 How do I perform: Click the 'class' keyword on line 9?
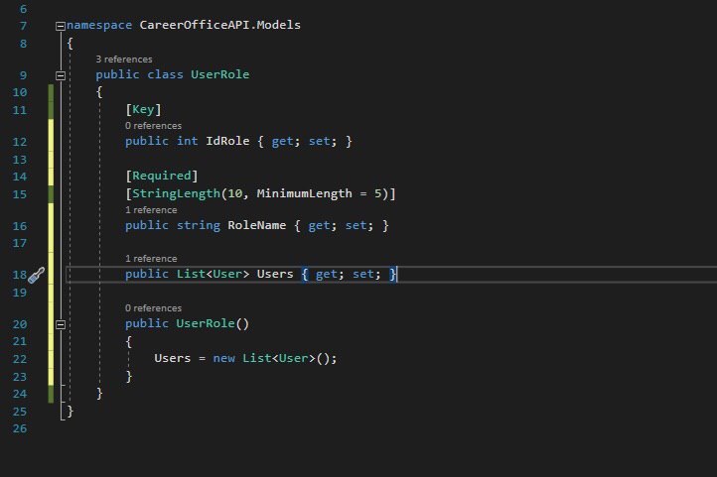coord(165,74)
